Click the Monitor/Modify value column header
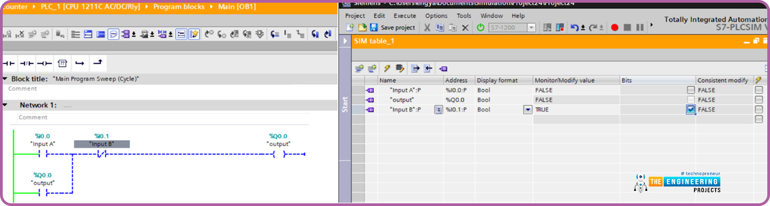The height and width of the screenshot is (206, 770). pos(576,80)
